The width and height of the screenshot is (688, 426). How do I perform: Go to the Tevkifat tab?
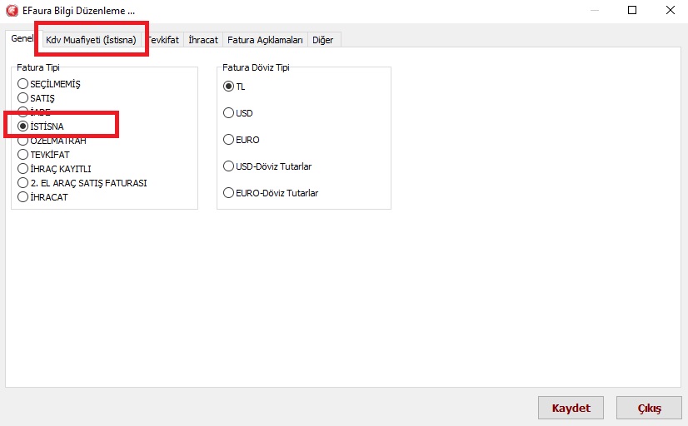click(163, 40)
